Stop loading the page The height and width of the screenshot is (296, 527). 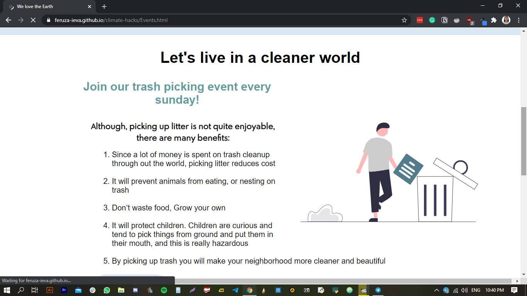point(33,20)
